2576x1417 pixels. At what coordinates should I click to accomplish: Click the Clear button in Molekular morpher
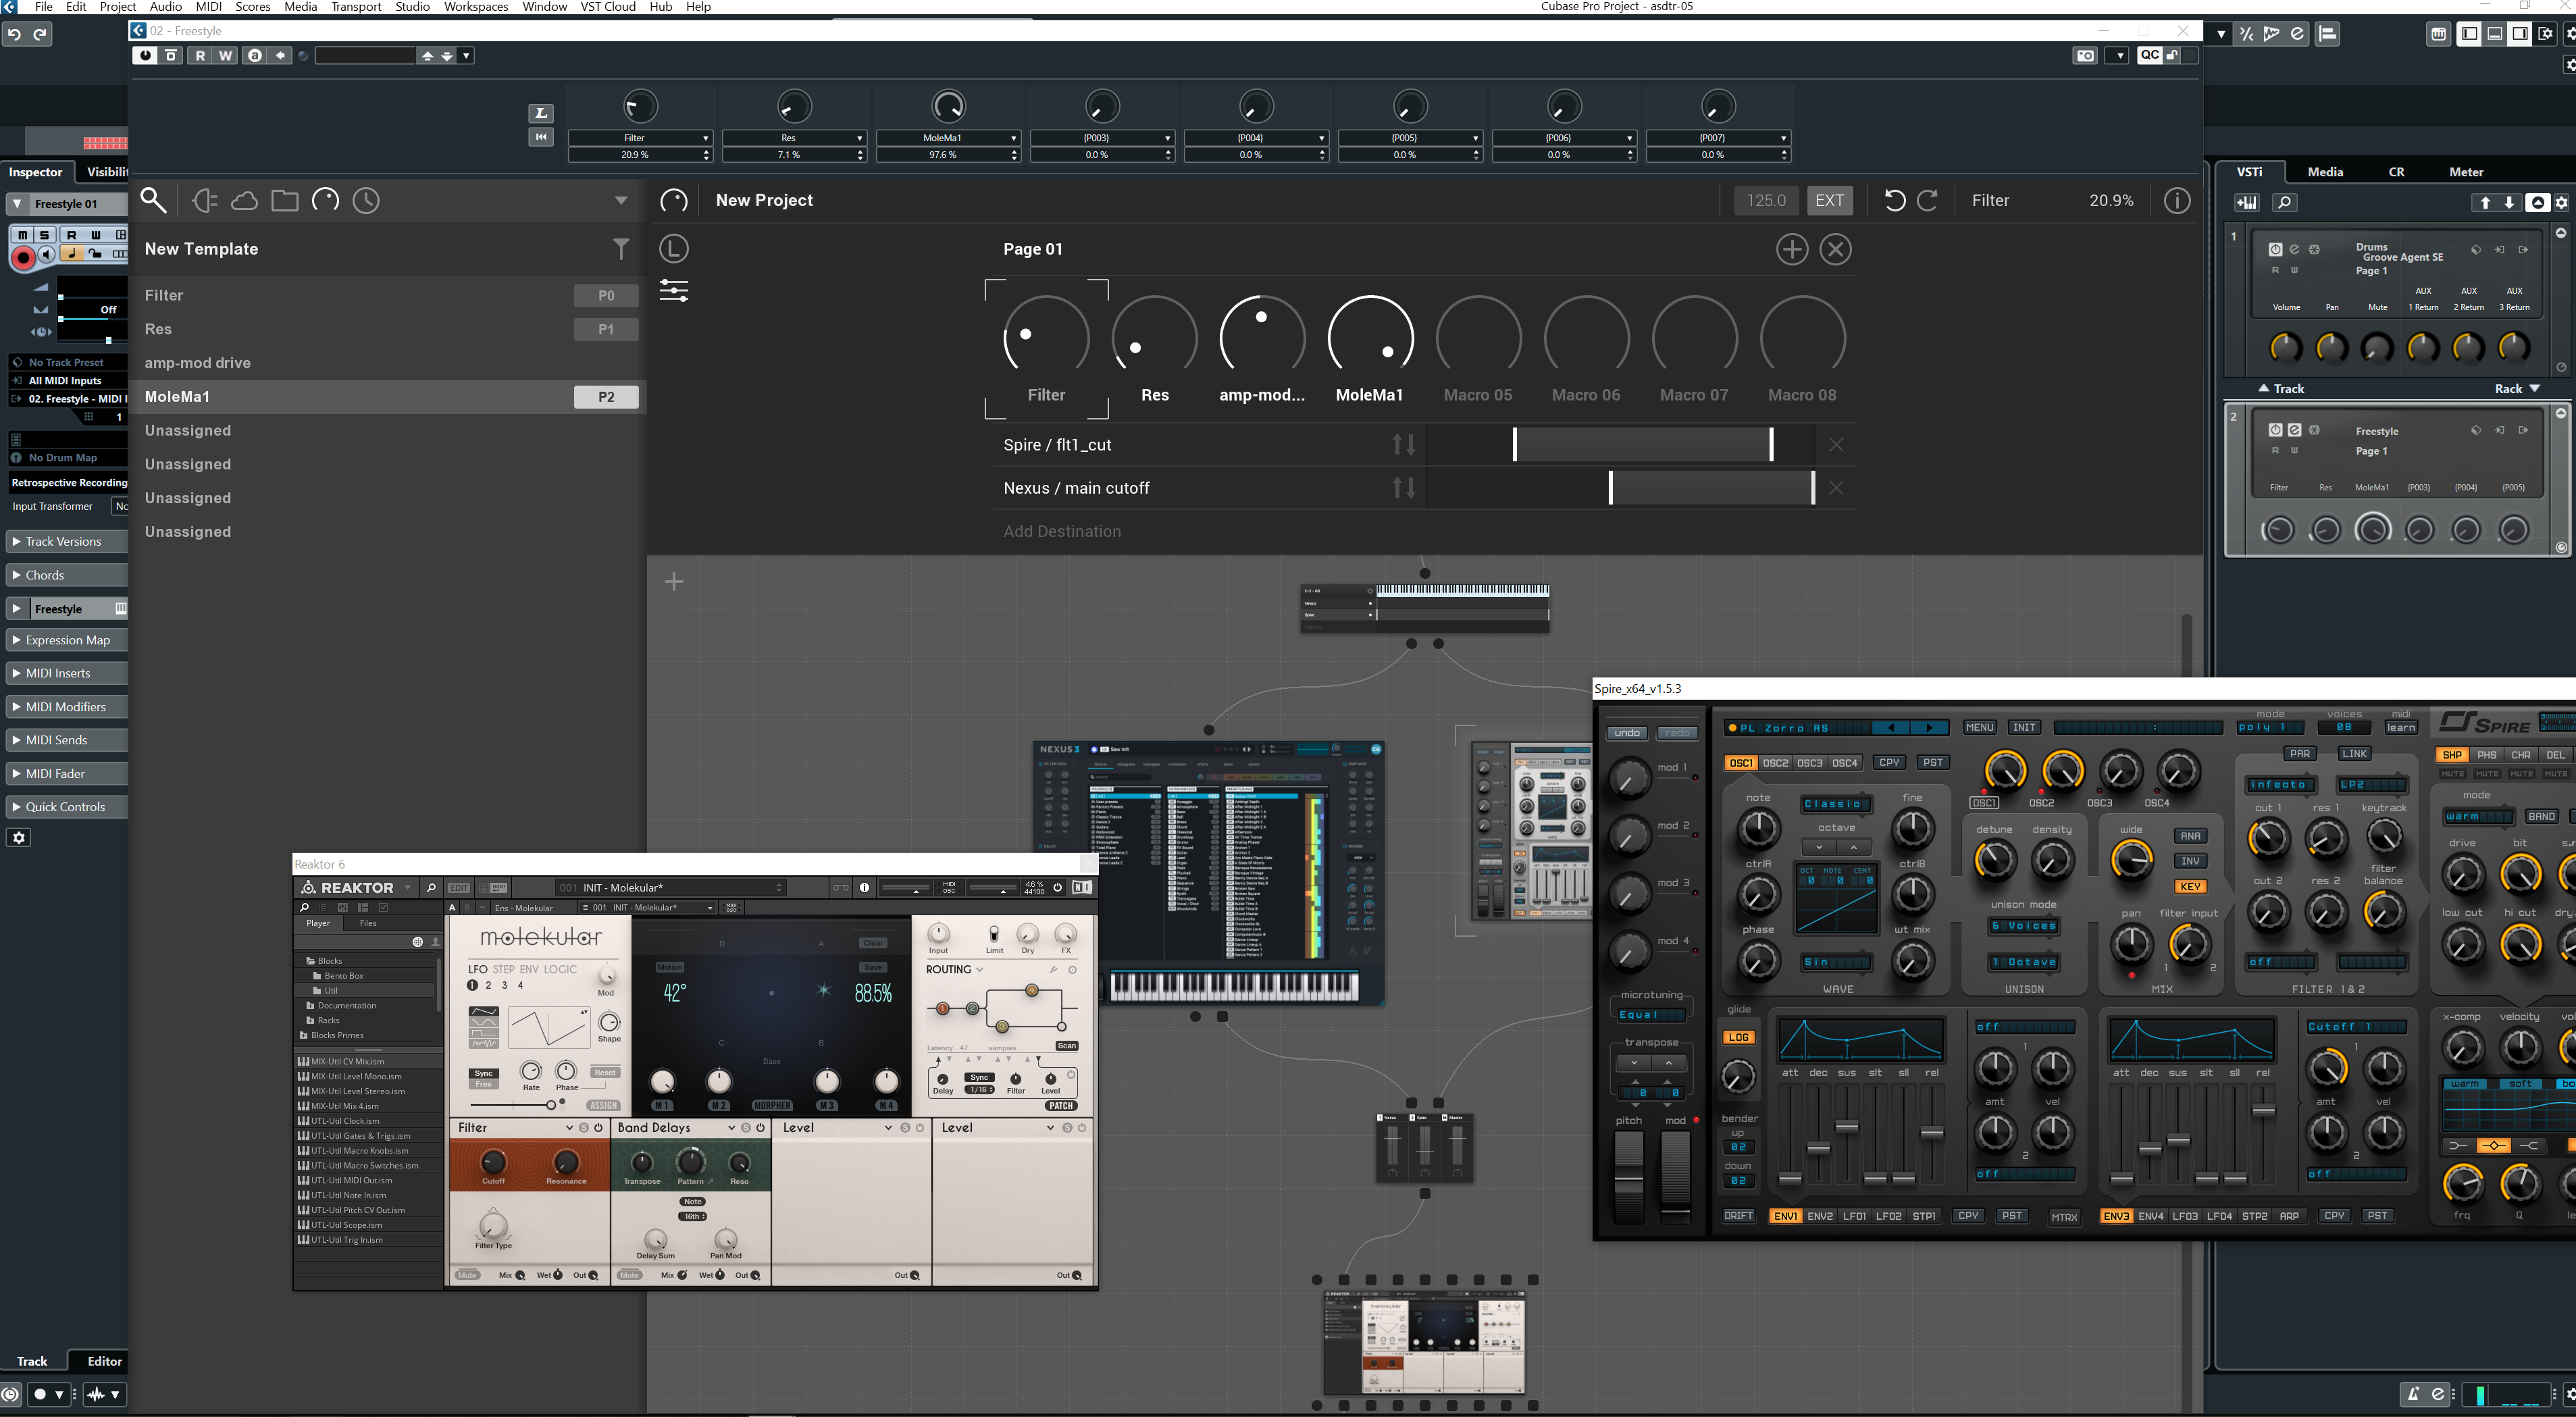click(x=873, y=943)
